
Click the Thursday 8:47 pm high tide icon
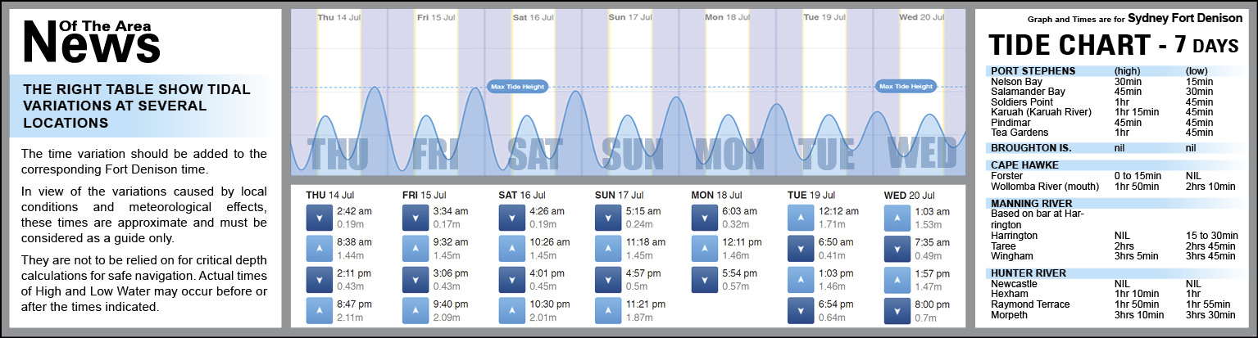[x=319, y=310]
